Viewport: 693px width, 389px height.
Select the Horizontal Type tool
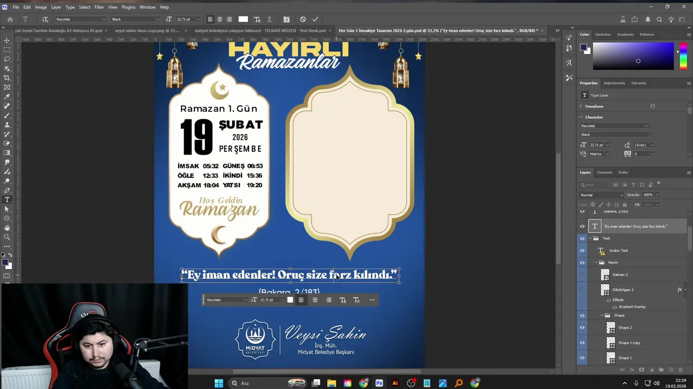pos(7,200)
